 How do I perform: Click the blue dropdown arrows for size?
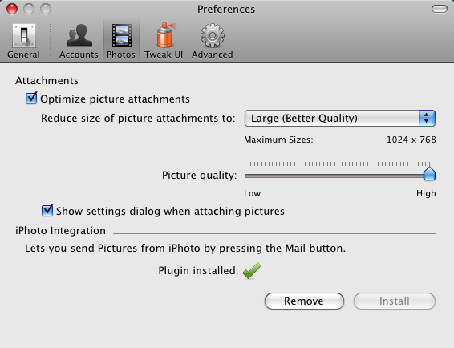tap(427, 118)
